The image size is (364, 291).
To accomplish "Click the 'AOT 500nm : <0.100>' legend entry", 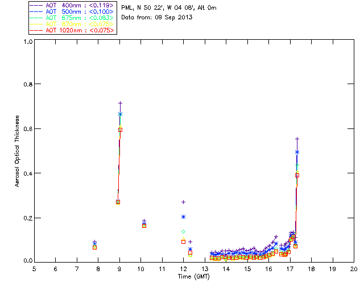I will coord(72,11).
